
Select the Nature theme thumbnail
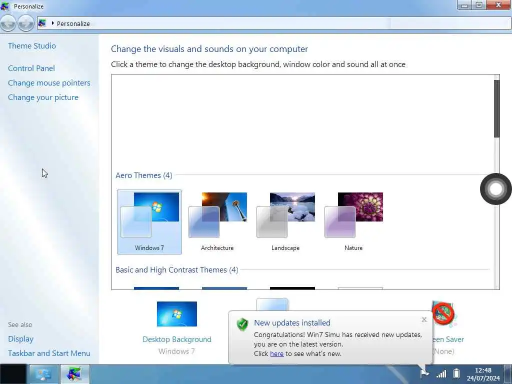[x=353, y=222]
